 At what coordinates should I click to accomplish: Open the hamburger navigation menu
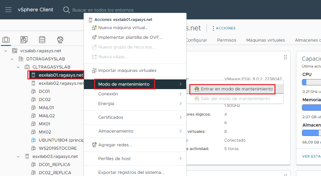coord(8,10)
